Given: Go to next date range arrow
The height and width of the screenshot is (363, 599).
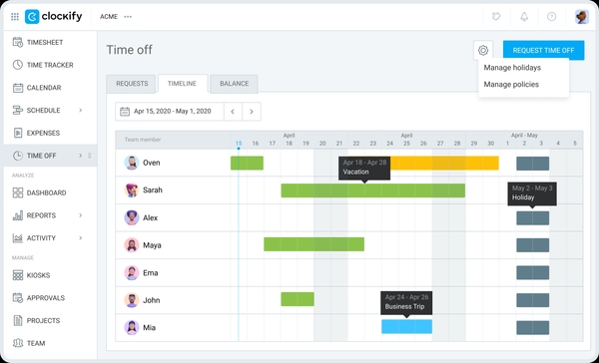Looking at the screenshot, I should click(252, 112).
